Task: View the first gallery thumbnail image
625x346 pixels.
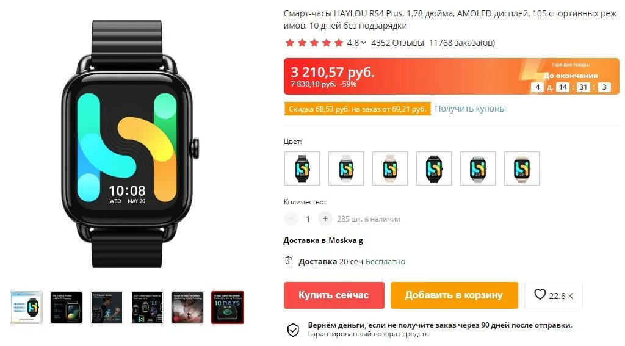Action: click(x=26, y=308)
